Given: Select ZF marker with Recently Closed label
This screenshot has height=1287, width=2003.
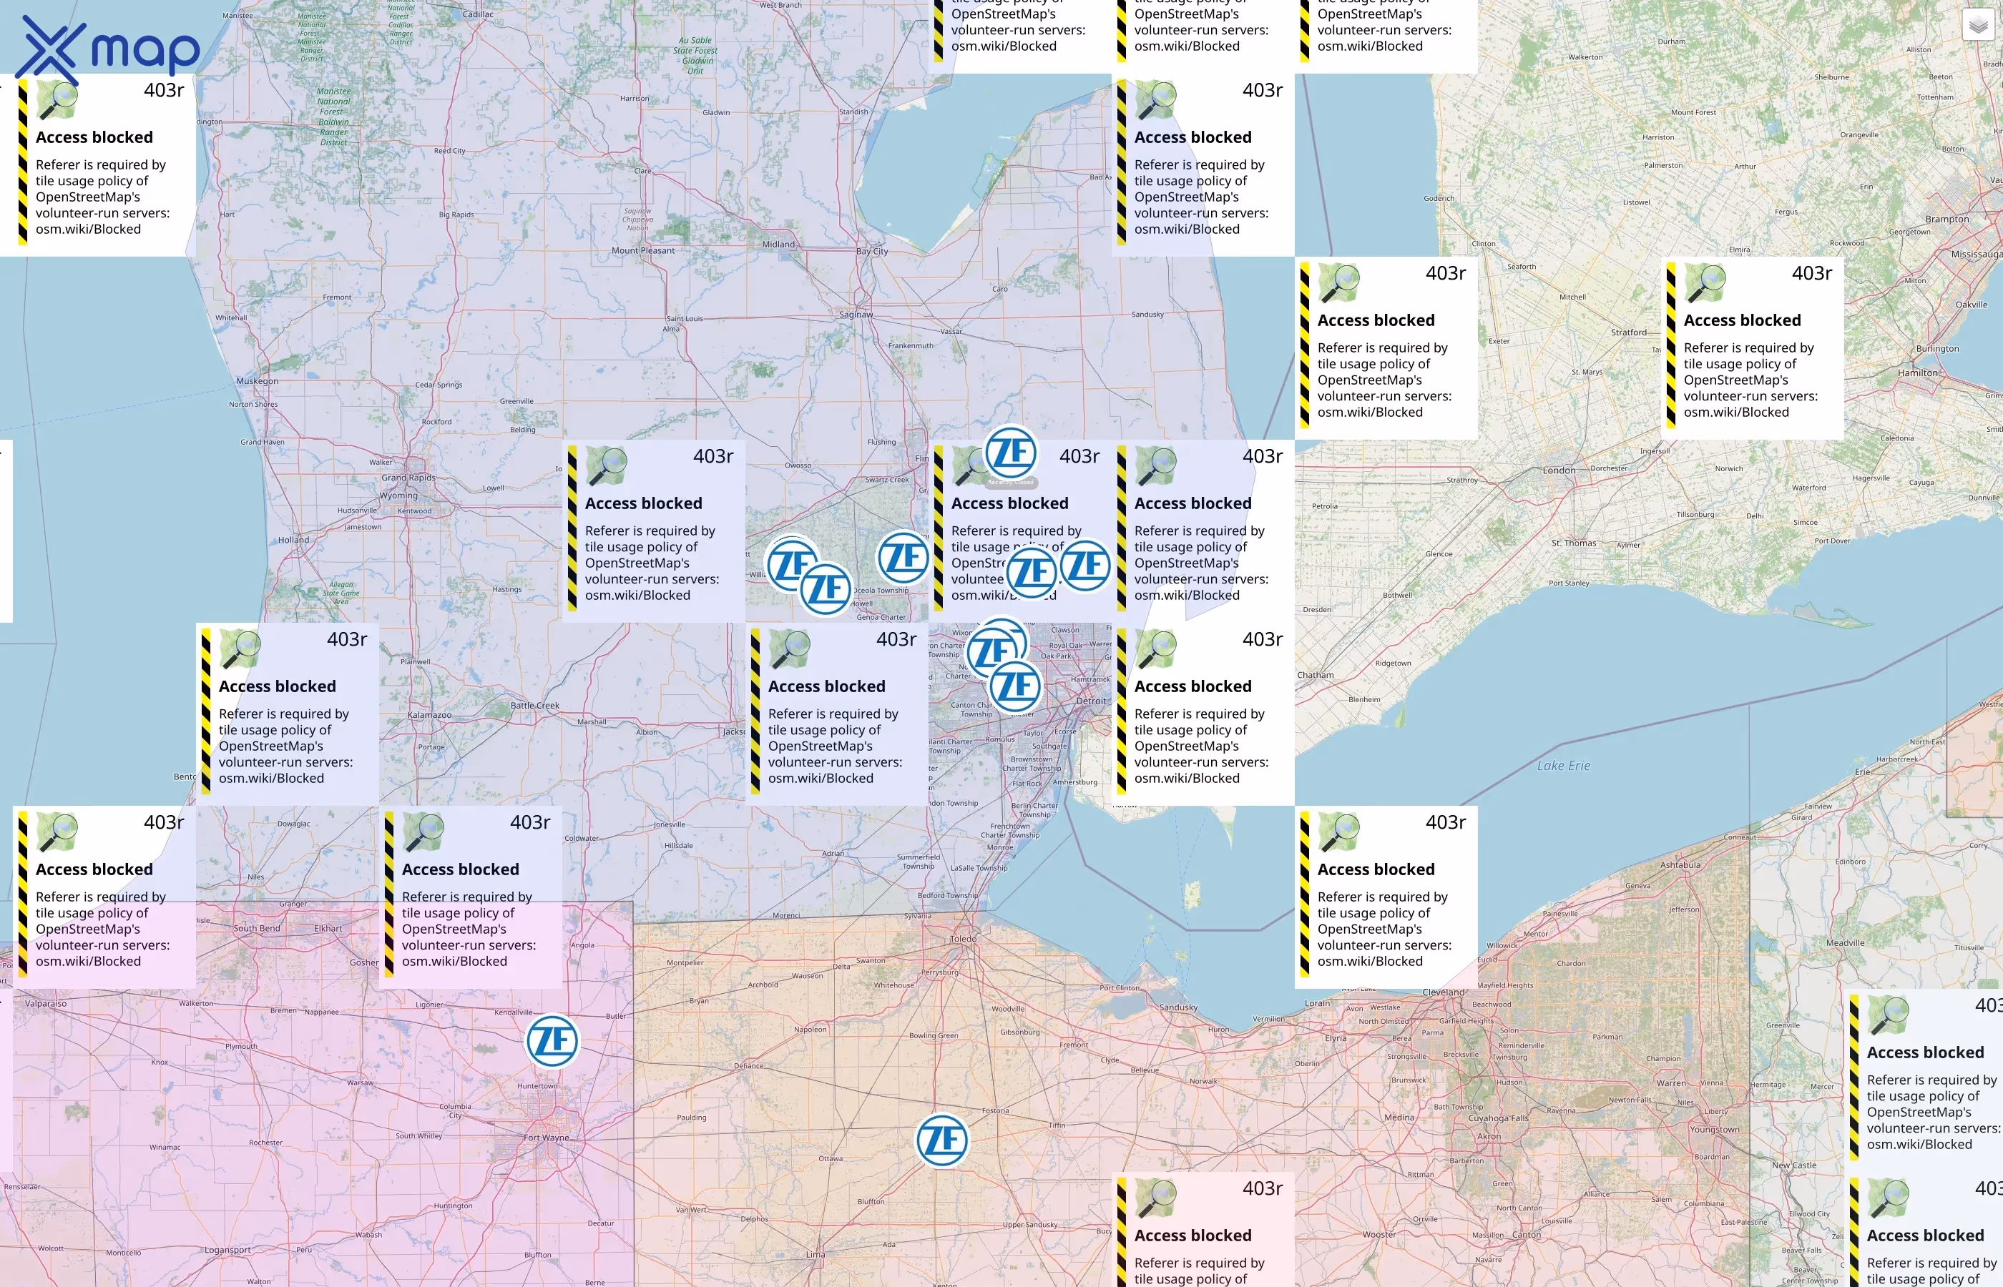Looking at the screenshot, I should [1012, 453].
